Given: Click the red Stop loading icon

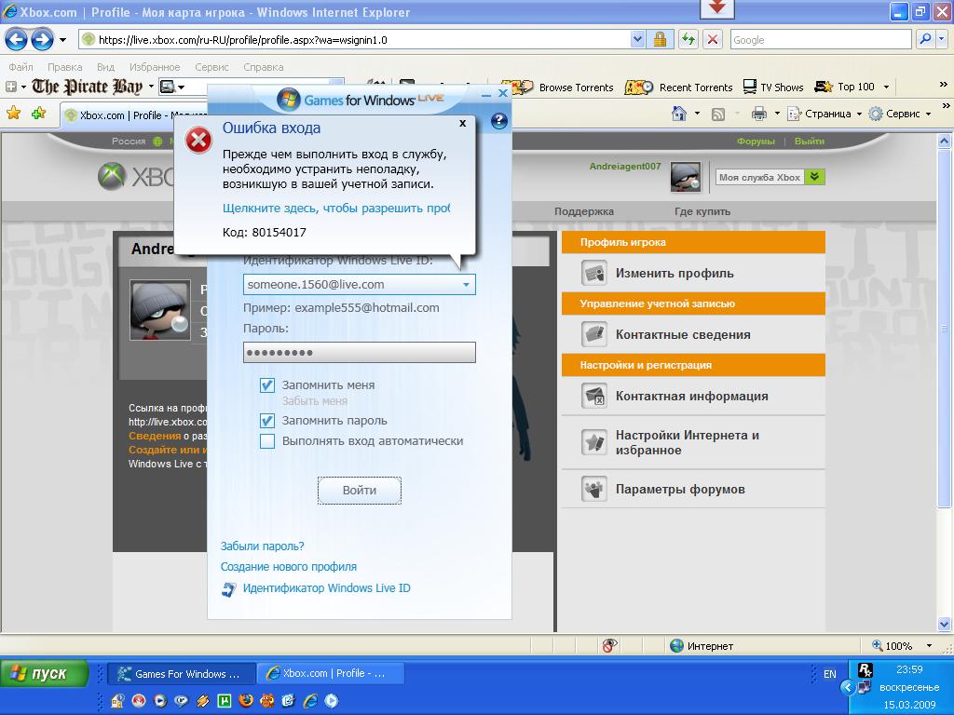Looking at the screenshot, I should [x=712, y=39].
